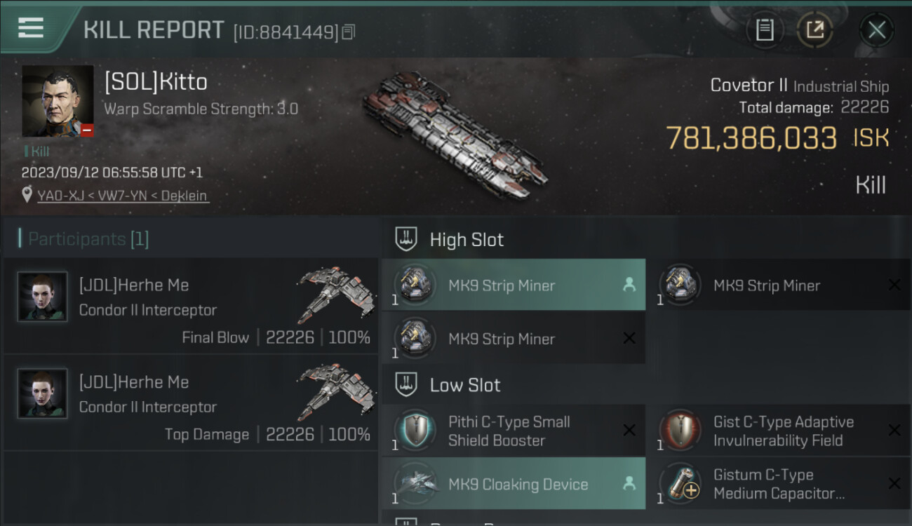Open Top Damage participant Herhe Me
Image resolution: width=912 pixels, height=526 pixels.
click(x=133, y=382)
